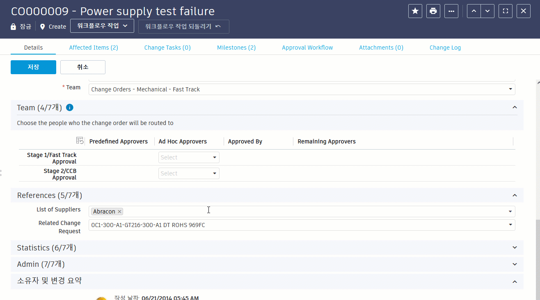This screenshot has height=300, width=540.
Task: Switch to the Affected Items tab
Action: pos(94,48)
